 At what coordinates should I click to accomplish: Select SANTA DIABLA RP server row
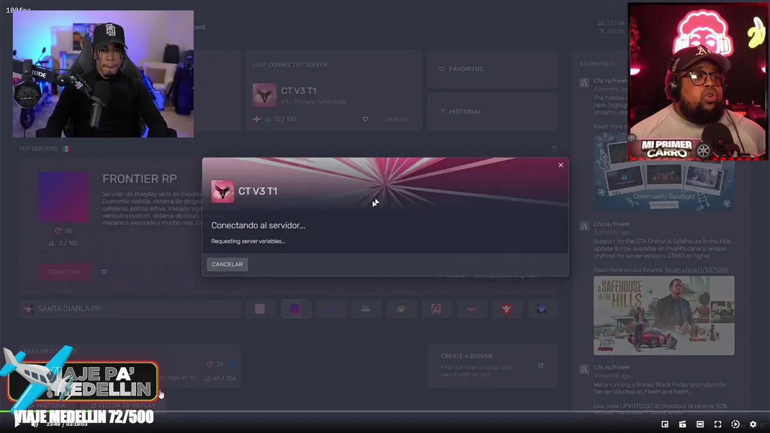(x=129, y=309)
